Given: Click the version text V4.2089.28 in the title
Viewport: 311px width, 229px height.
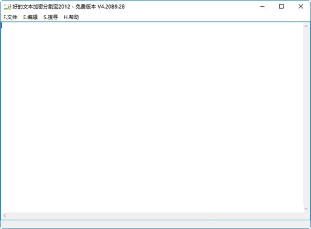Looking at the screenshot, I should [111, 7].
